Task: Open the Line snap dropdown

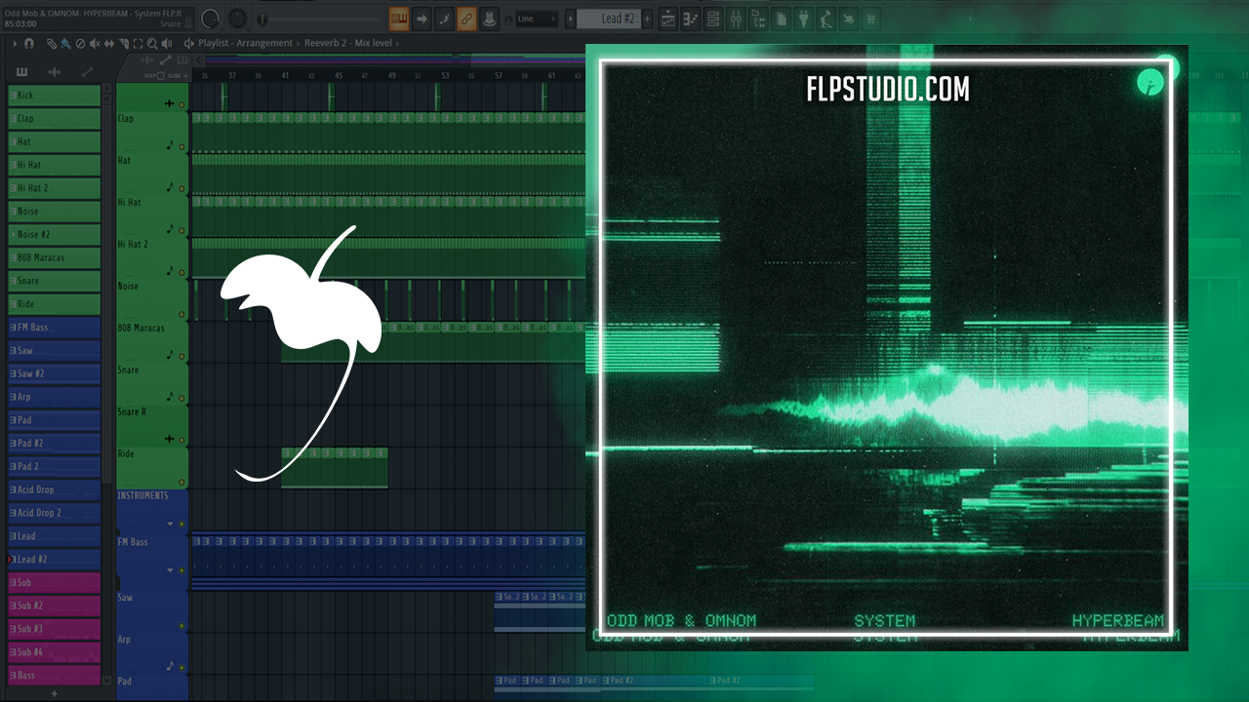Action: pyautogui.click(x=537, y=19)
